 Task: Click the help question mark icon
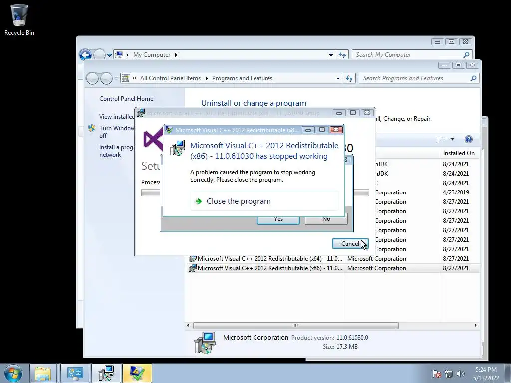tap(468, 139)
